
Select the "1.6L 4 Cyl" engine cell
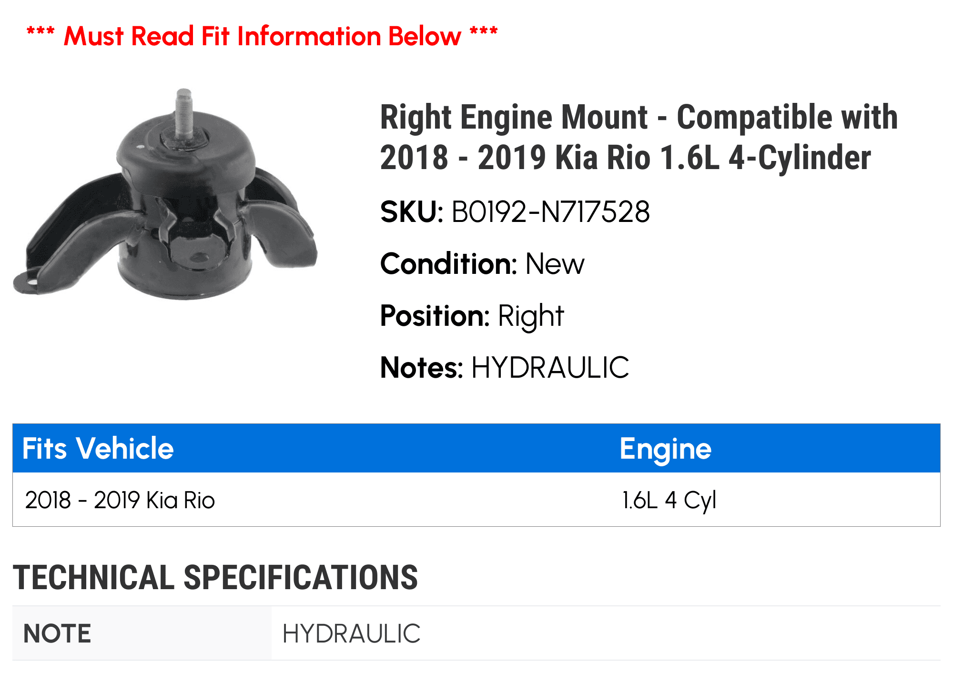click(x=669, y=500)
